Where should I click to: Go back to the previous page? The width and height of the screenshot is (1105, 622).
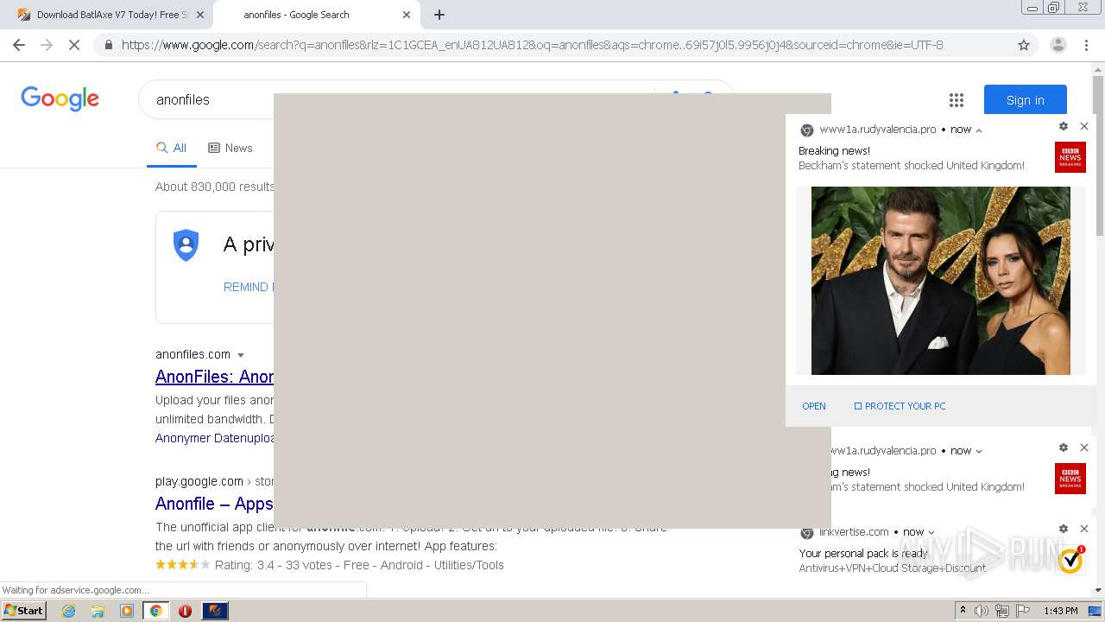(19, 45)
